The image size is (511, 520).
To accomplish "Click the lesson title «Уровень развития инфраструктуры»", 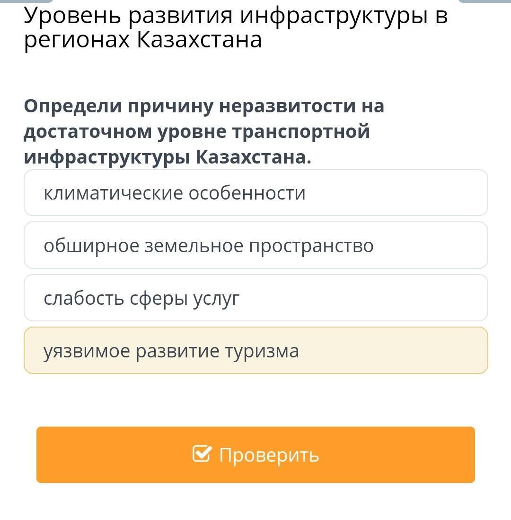I will click(226, 15).
